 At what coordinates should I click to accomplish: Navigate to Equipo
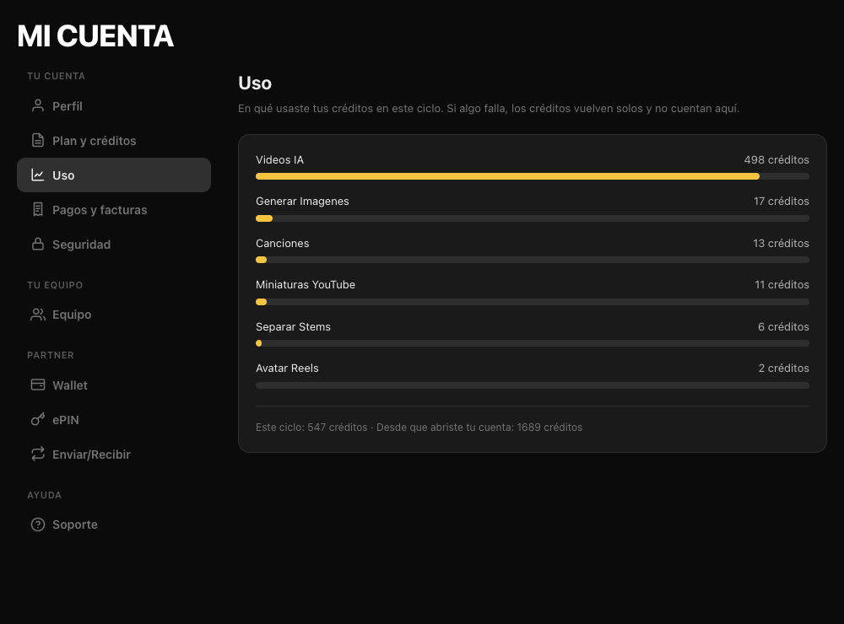(x=114, y=315)
